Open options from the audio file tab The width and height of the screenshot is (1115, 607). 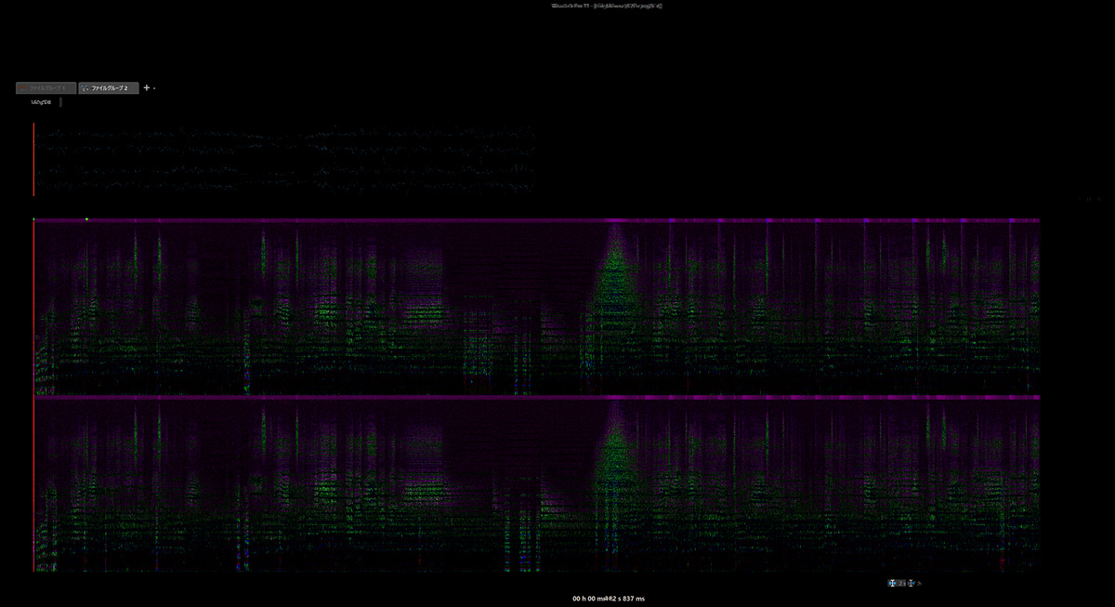coord(39,101)
